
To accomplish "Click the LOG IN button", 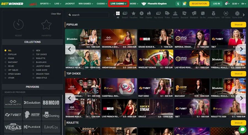I will (x=216, y=4).
